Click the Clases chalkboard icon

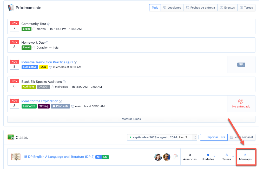point(11,137)
